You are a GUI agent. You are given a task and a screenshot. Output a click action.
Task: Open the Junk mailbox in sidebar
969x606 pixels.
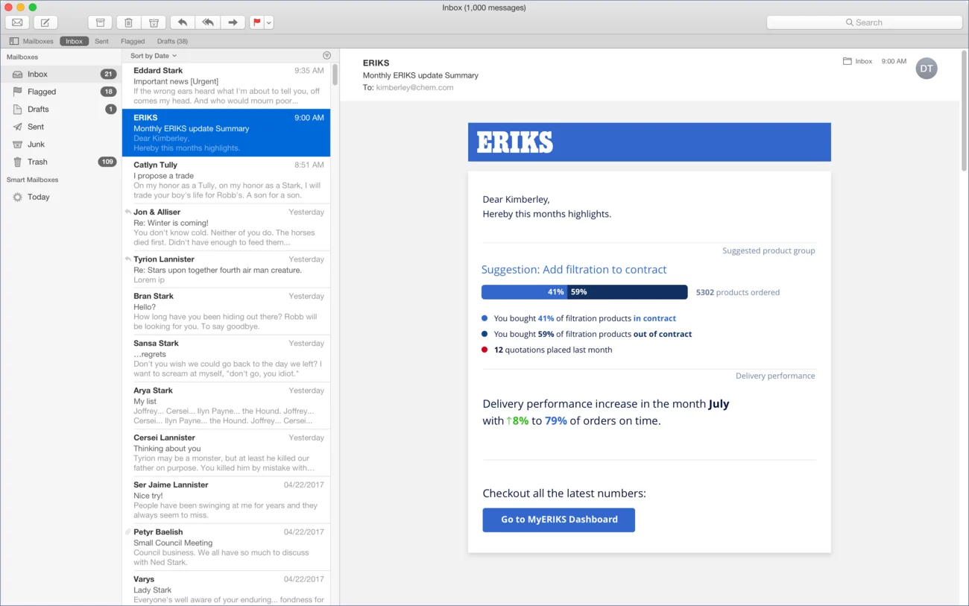click(60, 144)
